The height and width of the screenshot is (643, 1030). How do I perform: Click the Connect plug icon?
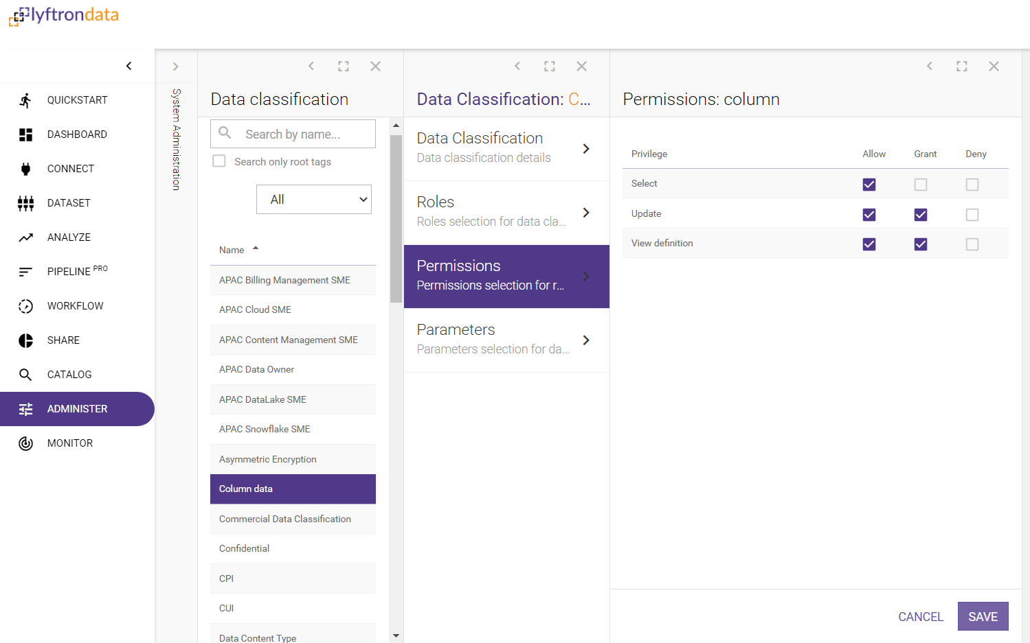[x=25, y=169]
